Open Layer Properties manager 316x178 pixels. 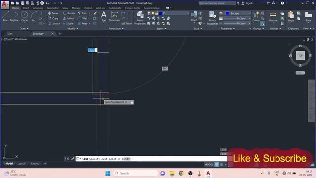(140, 18)
